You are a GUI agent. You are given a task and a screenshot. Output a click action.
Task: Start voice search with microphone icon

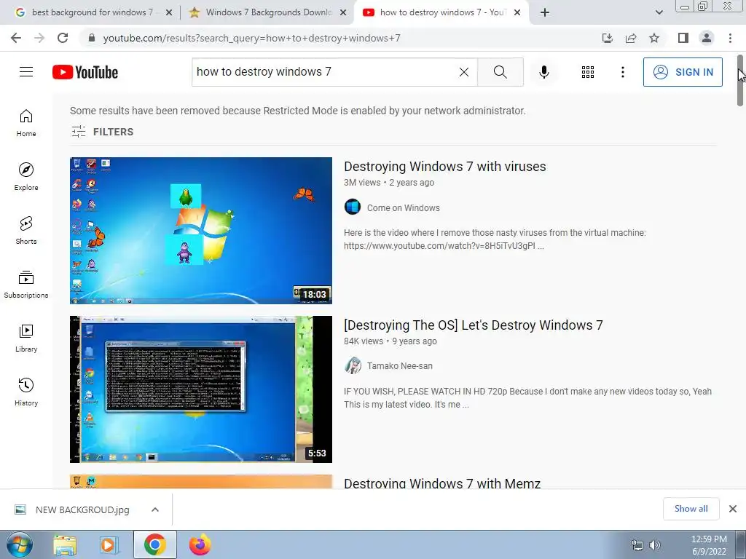coord(543,72)
